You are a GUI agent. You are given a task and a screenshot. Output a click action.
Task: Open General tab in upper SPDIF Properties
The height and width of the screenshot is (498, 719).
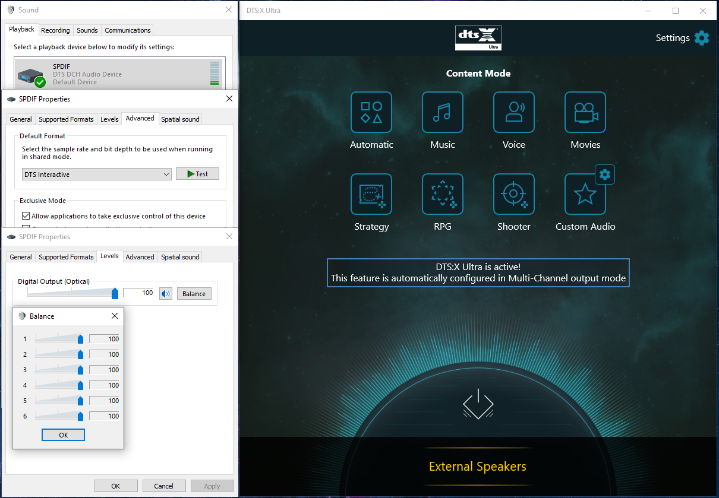[21, 119]
